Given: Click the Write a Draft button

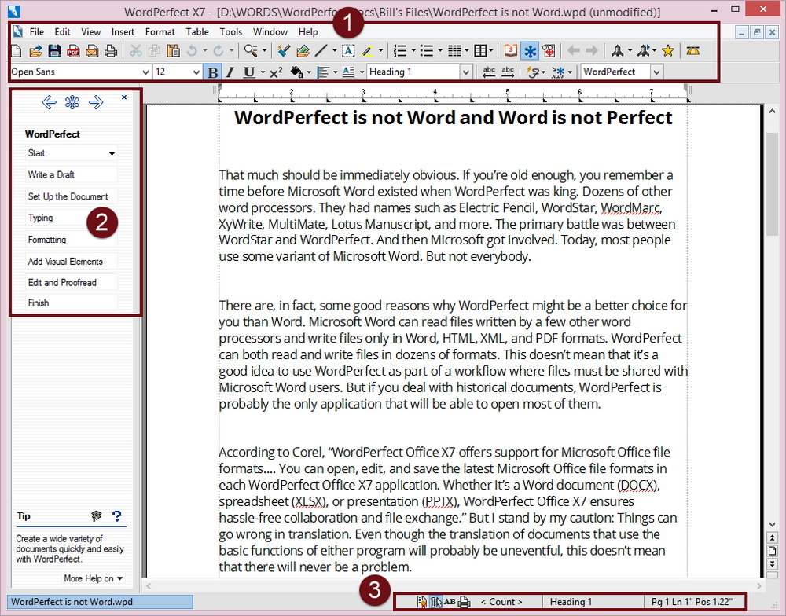Looking at the screenshot, I should pos(72,174).
